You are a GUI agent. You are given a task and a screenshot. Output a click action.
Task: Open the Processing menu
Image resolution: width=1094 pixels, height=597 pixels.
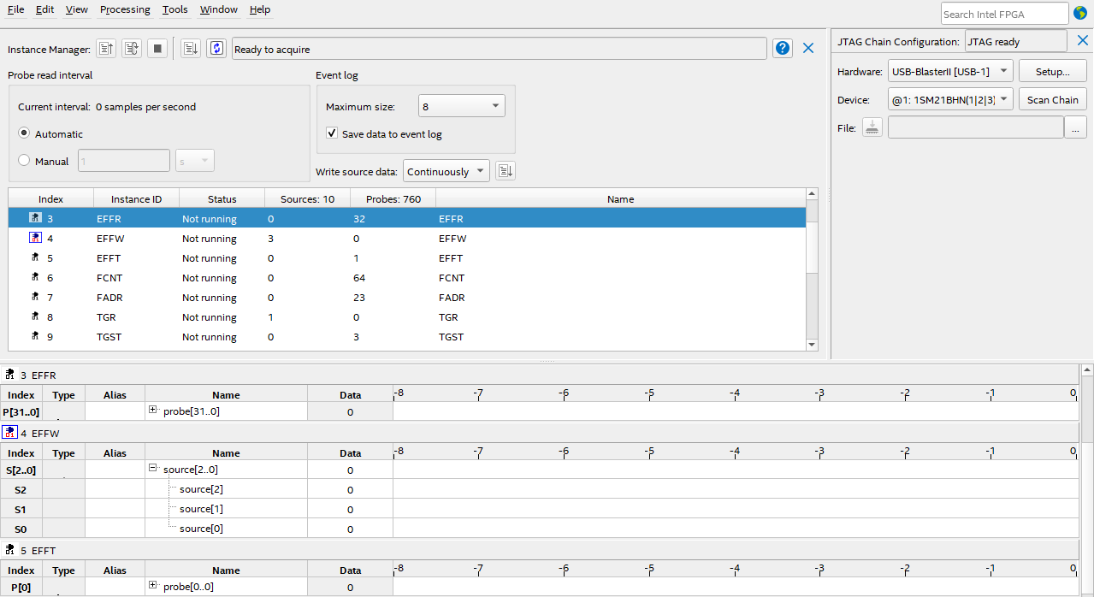(x=124, y=9)
